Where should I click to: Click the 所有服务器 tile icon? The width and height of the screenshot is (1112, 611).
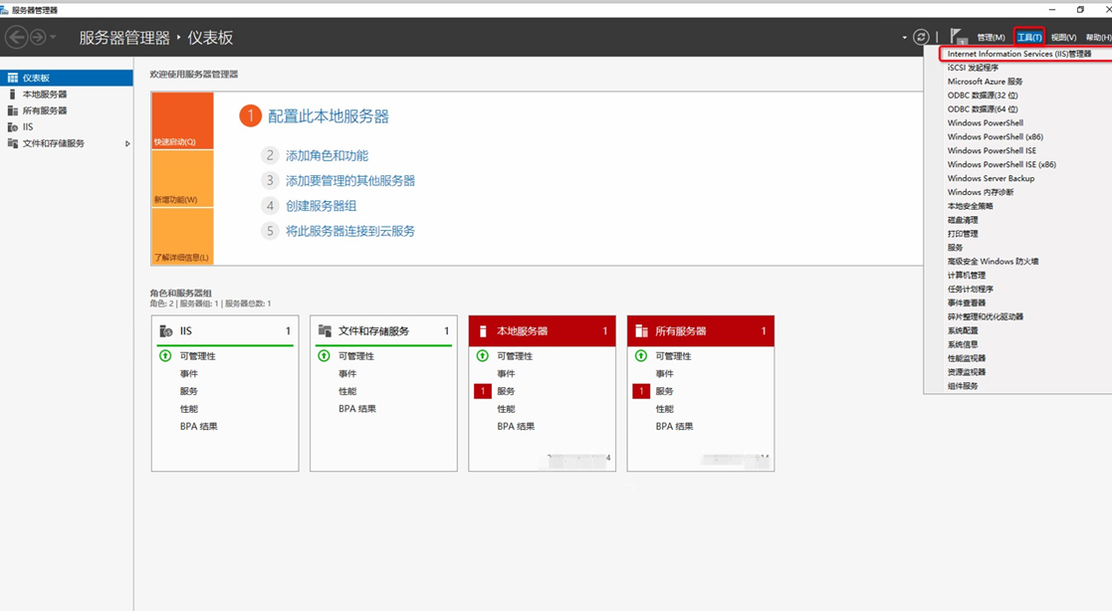(641, 331)
